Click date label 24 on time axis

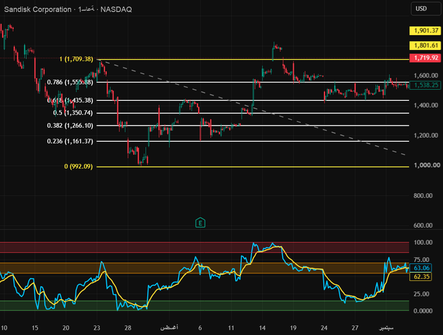(x=324, y=328)
